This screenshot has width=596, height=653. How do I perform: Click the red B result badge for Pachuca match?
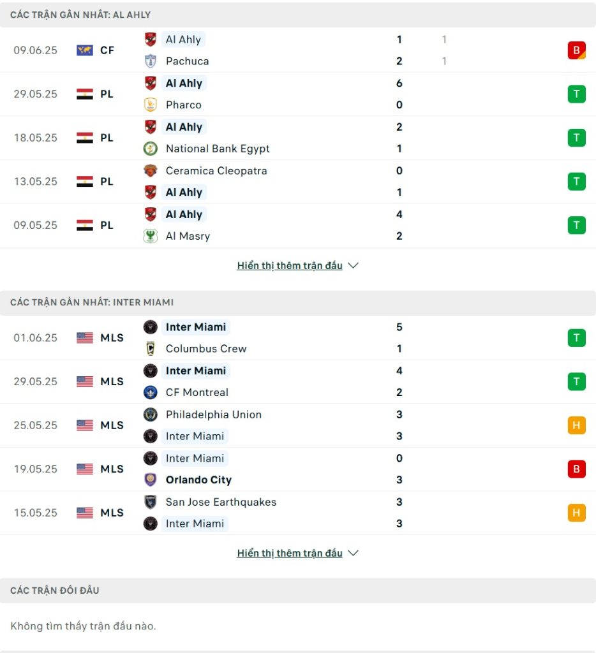tap(576, 50)
